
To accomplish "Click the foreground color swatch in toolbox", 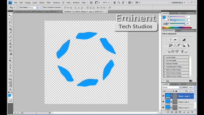I will (x=10, y=95).
